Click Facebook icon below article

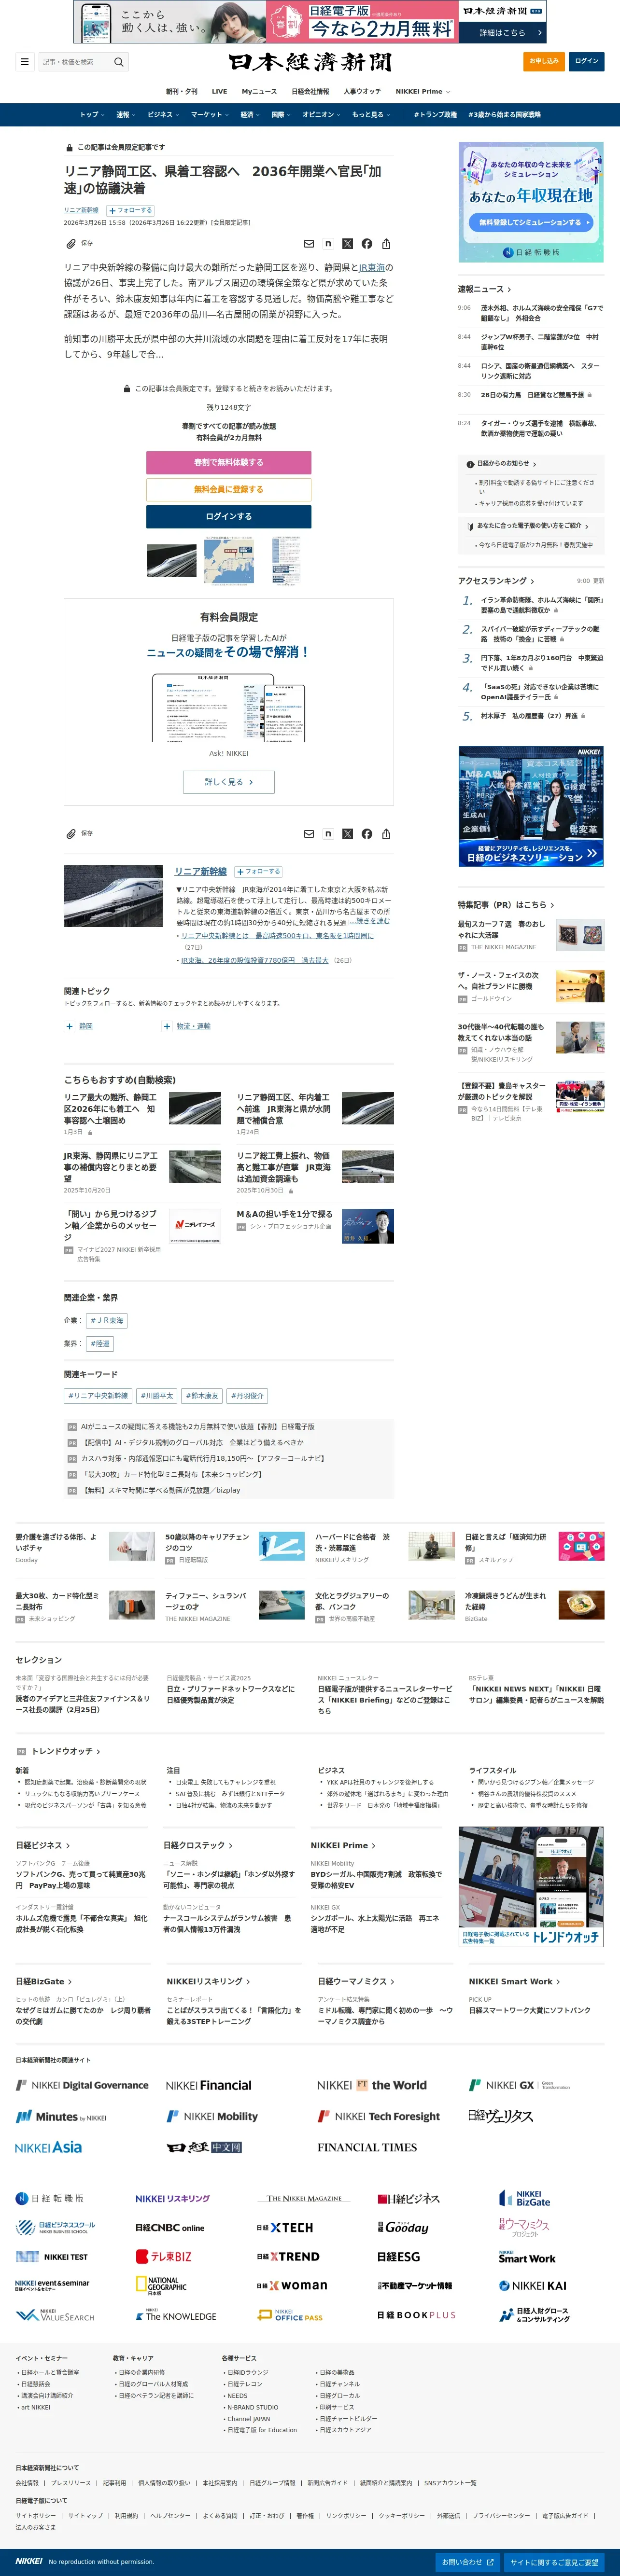tap(367, 833)
